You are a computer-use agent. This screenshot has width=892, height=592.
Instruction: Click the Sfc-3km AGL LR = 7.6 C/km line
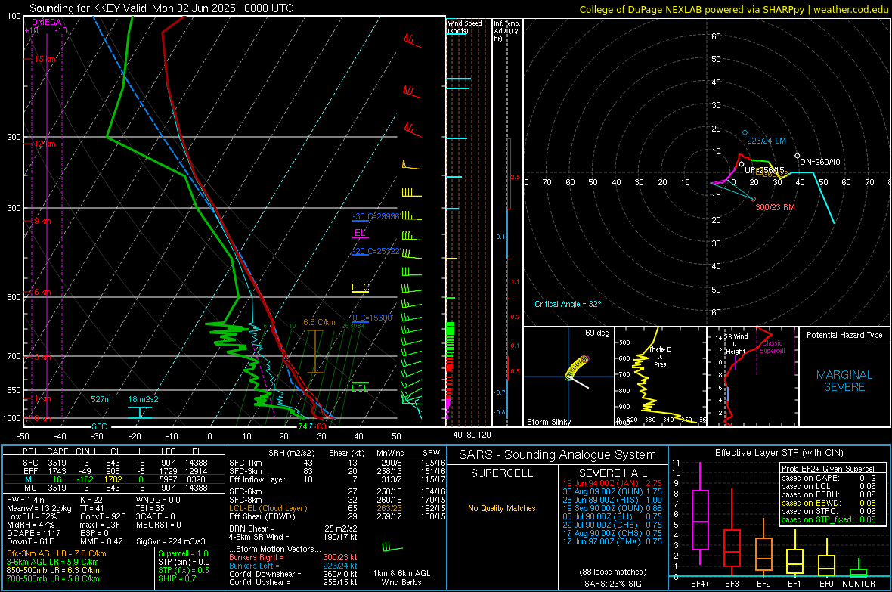57,554
